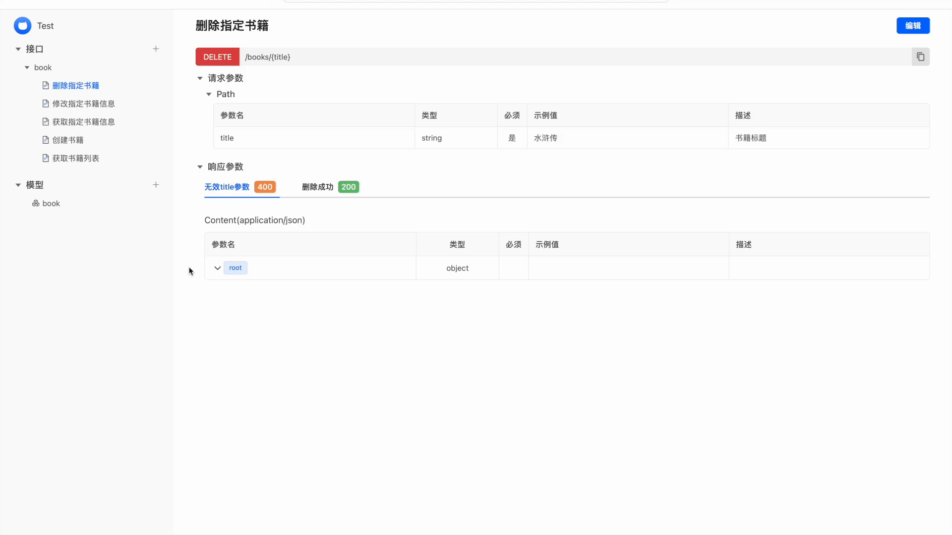
Task: Collapse the 请求参数 section
Action: (x=200, y=78)
